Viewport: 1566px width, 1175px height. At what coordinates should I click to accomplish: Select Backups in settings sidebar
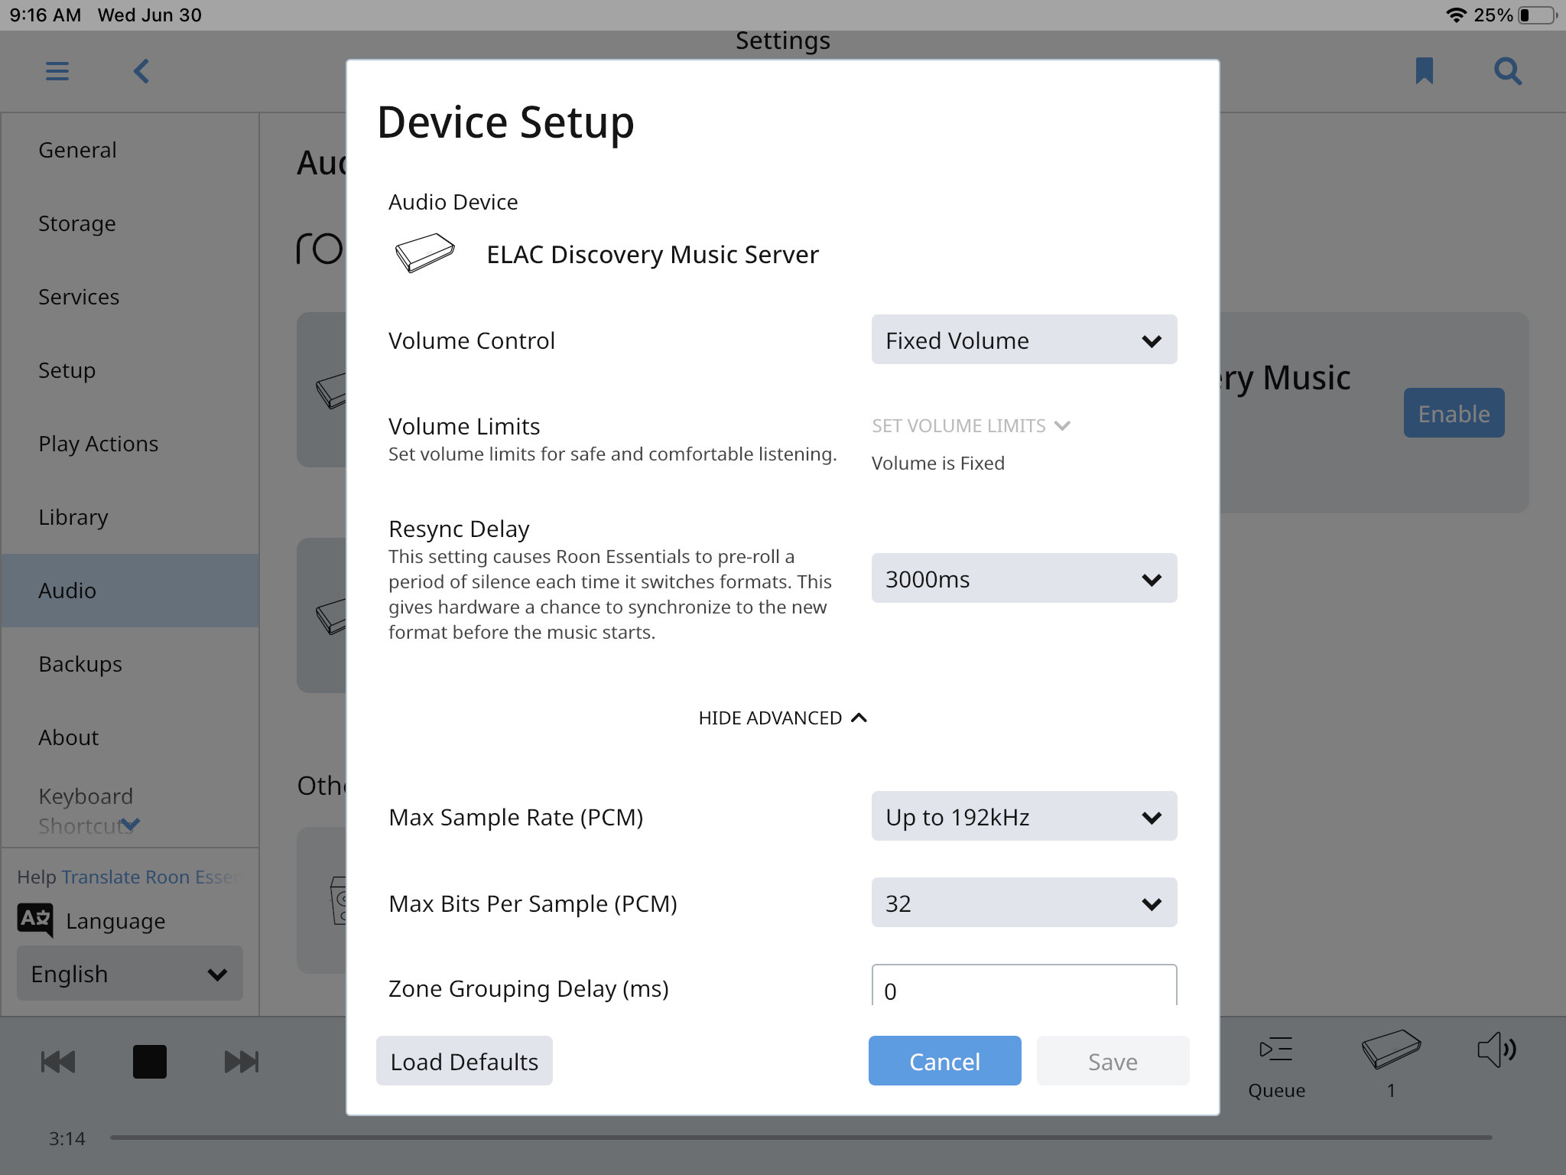(130, 664)
